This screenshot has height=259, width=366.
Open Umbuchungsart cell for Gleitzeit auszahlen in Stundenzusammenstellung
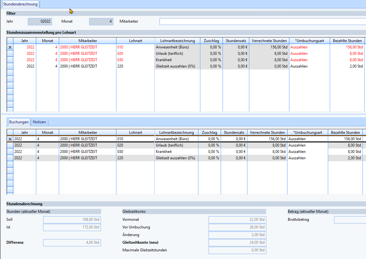click(309, 66)
